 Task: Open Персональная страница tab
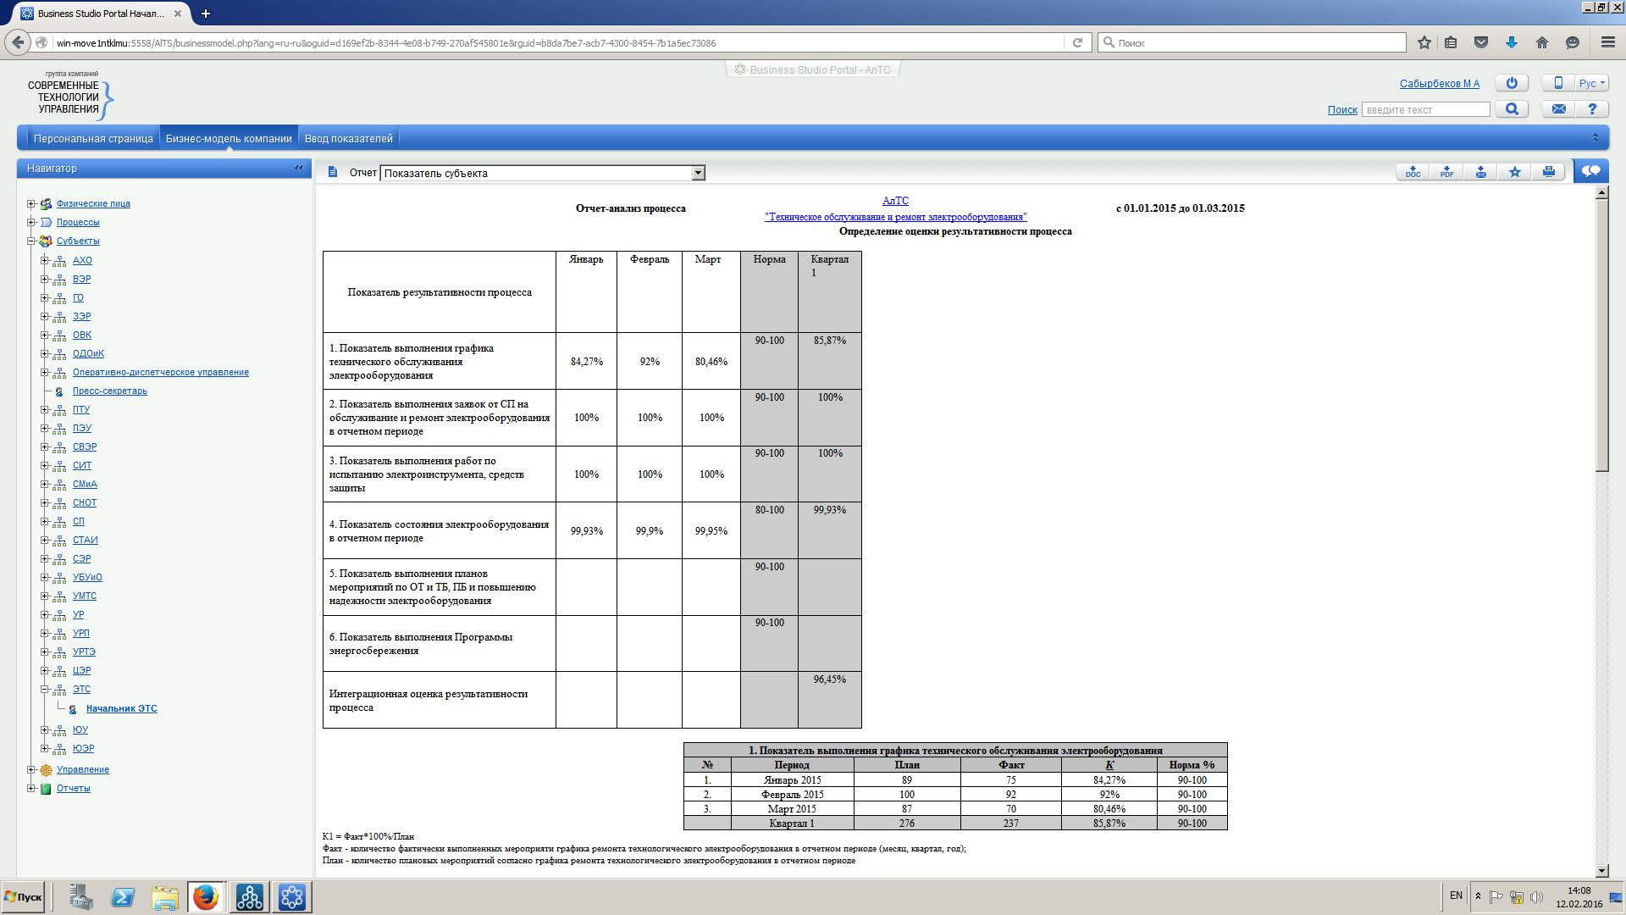[93, 139]
